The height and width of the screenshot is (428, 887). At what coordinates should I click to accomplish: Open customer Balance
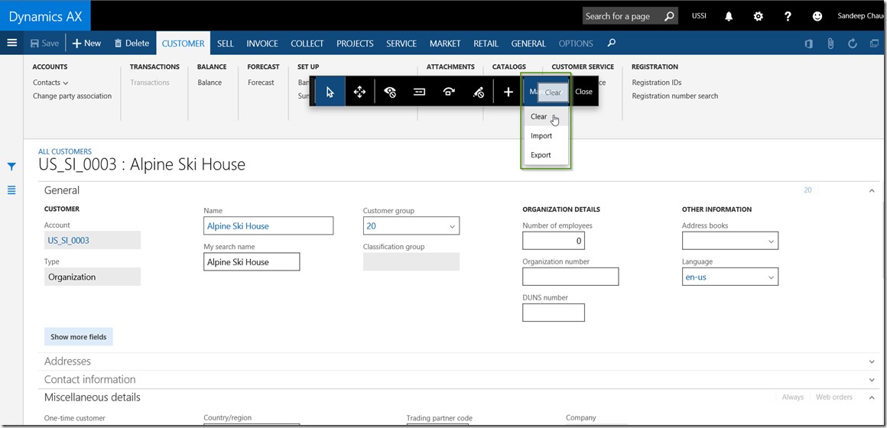pos(210,83)
